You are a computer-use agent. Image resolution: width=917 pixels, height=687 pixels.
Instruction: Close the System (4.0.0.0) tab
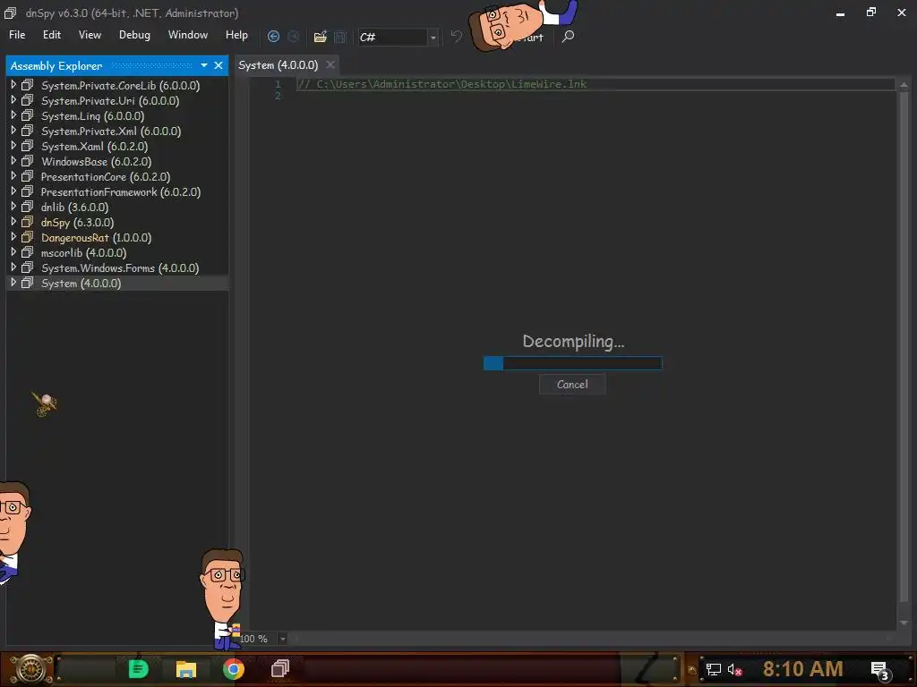click(x=330, y=64)
